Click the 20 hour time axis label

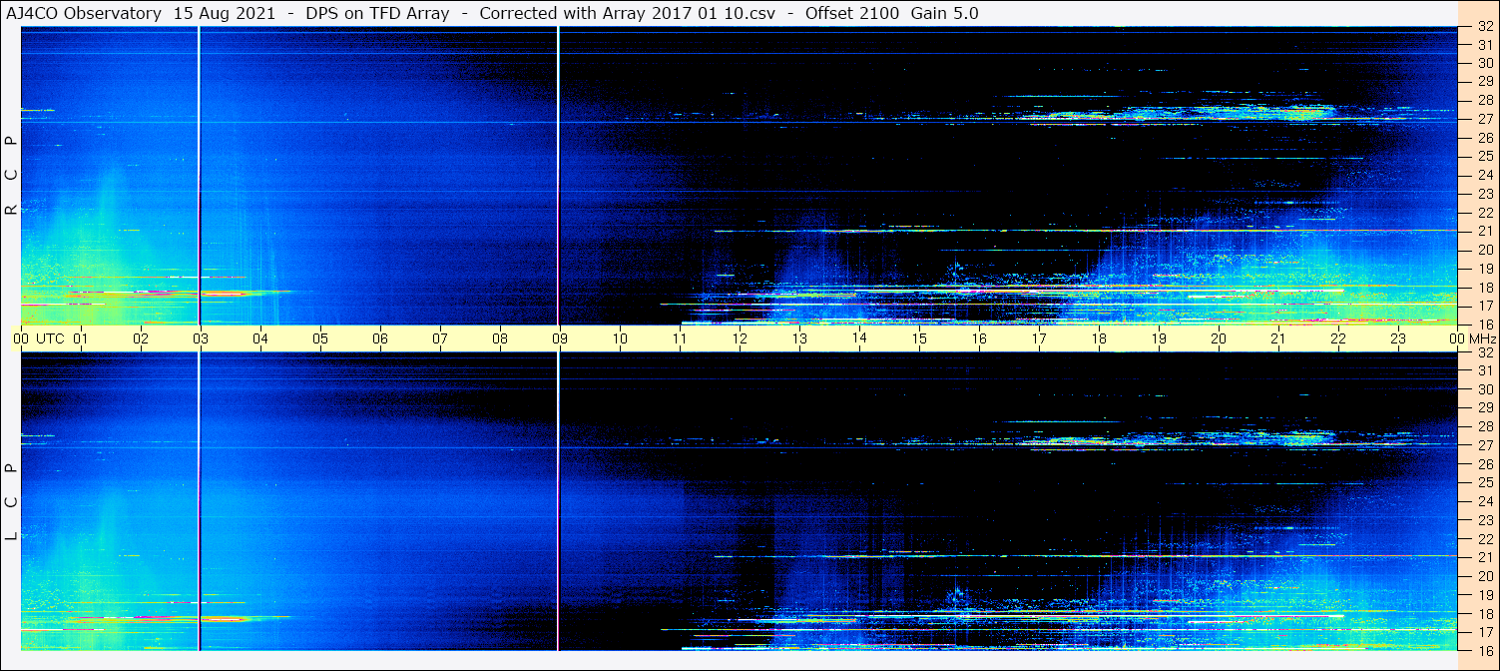[x=1218, y=338]
